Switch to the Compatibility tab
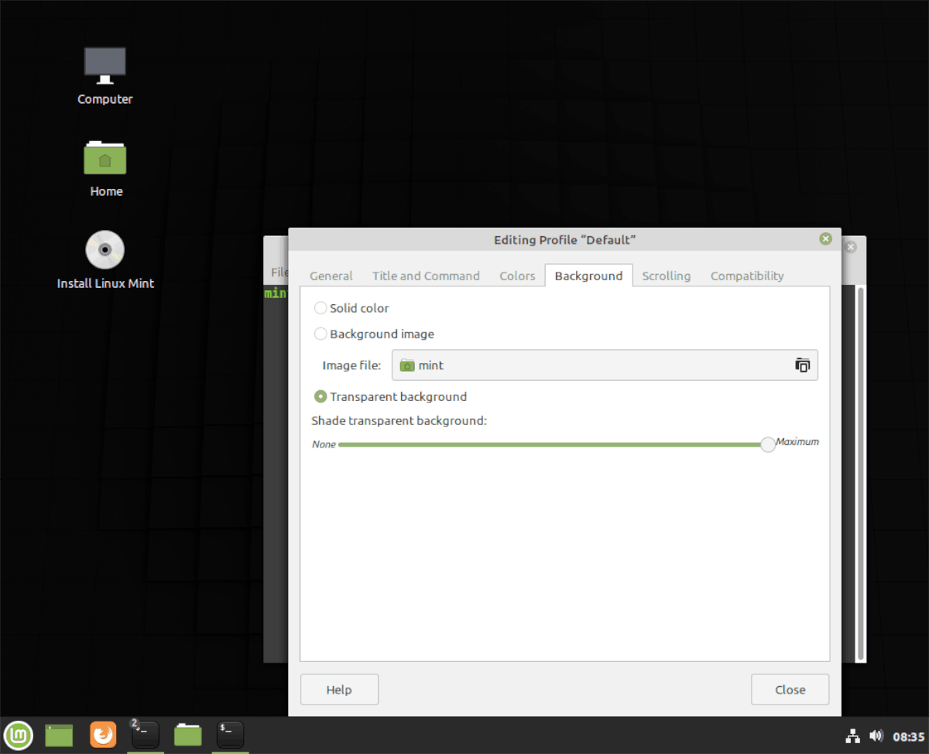Viewport: 929px width, 754px height. 746,276
